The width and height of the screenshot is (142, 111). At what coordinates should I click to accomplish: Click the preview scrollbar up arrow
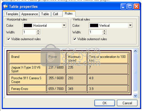point(135,51)
